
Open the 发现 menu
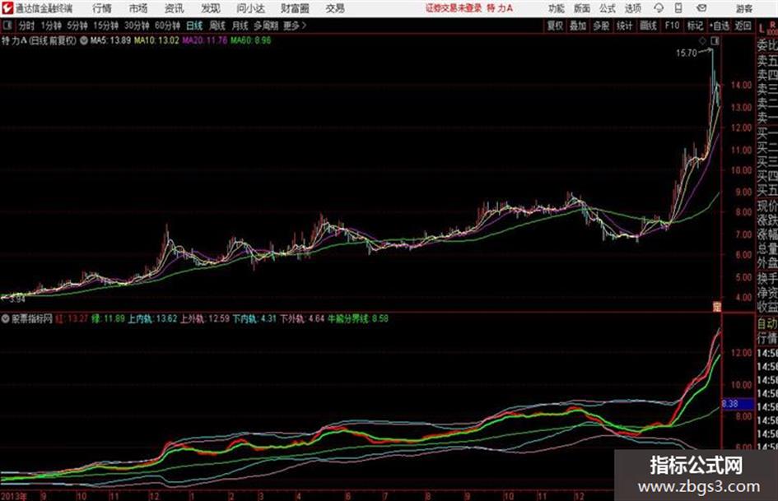point(211,8)
